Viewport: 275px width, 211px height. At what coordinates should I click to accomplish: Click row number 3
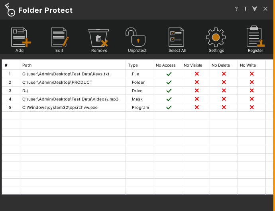pos(10,91)
